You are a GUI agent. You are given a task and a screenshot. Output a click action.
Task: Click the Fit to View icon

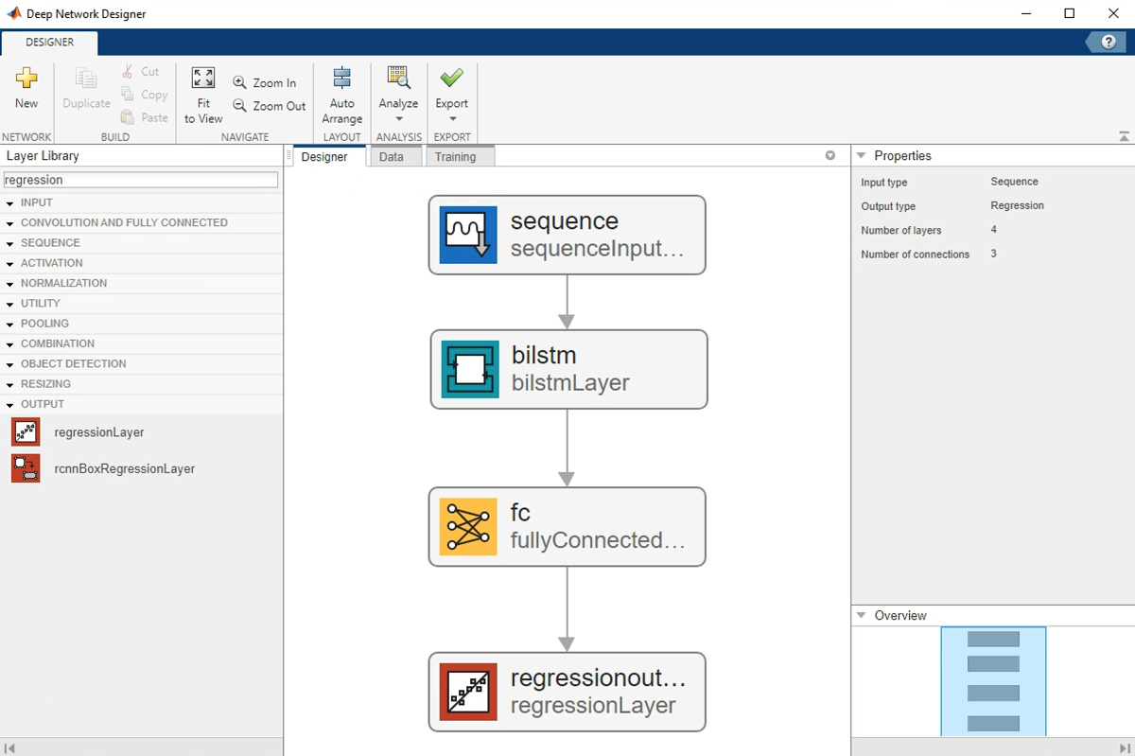click(x=203, y=79)
